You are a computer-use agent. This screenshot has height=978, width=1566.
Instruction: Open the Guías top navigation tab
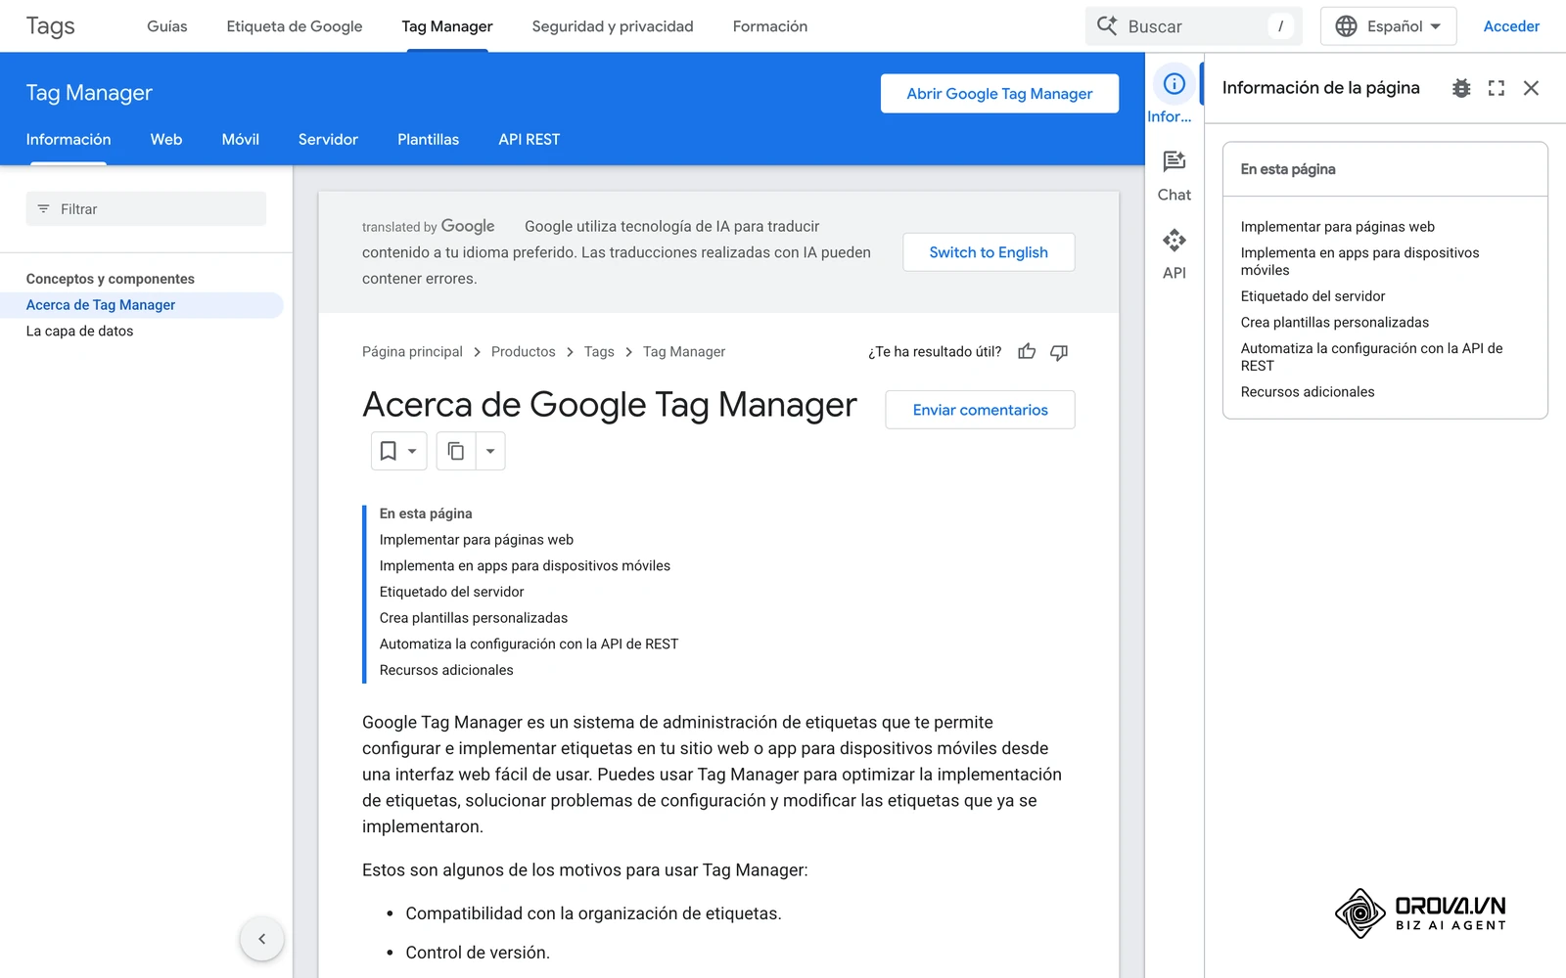tap(167, 26)
